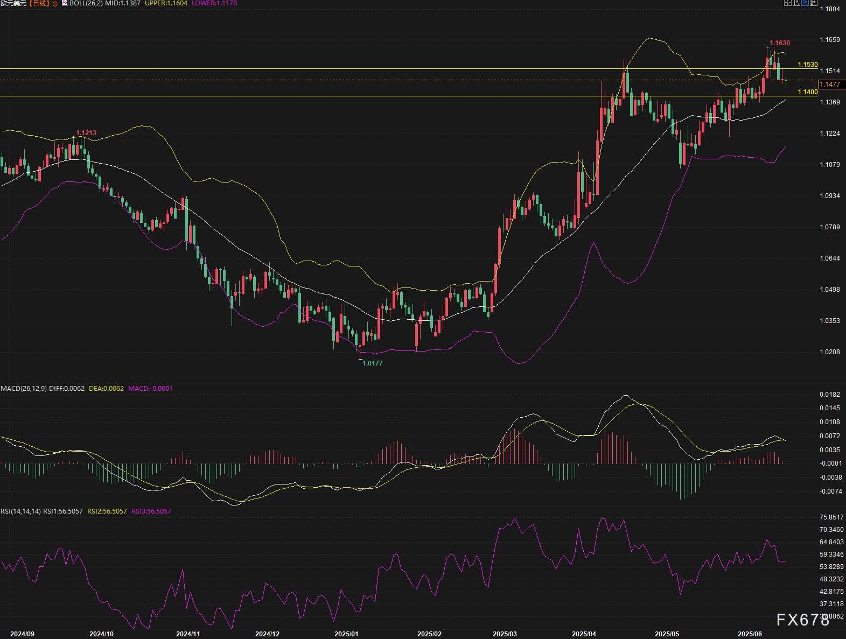Click the UPPER:1.1604 band value label
This screenshot has width=846, height=639.
[x=166, y=3]
